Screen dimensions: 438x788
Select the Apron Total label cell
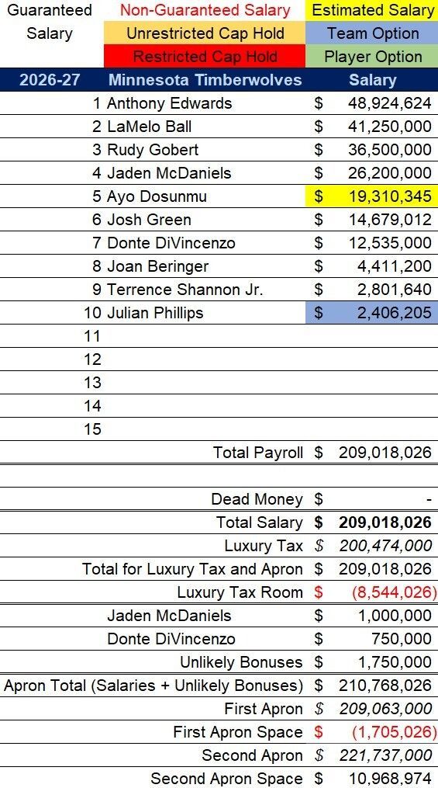(153, 686)
